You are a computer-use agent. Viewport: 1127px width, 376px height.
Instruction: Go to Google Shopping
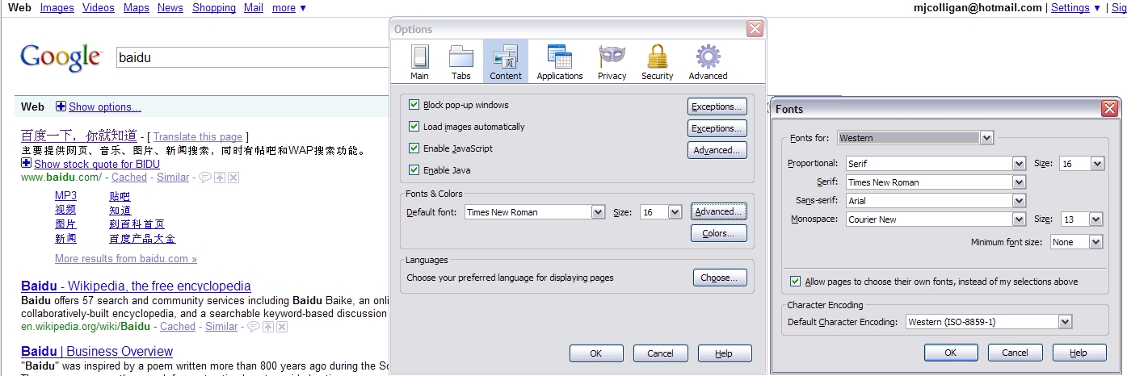(214, 8)
